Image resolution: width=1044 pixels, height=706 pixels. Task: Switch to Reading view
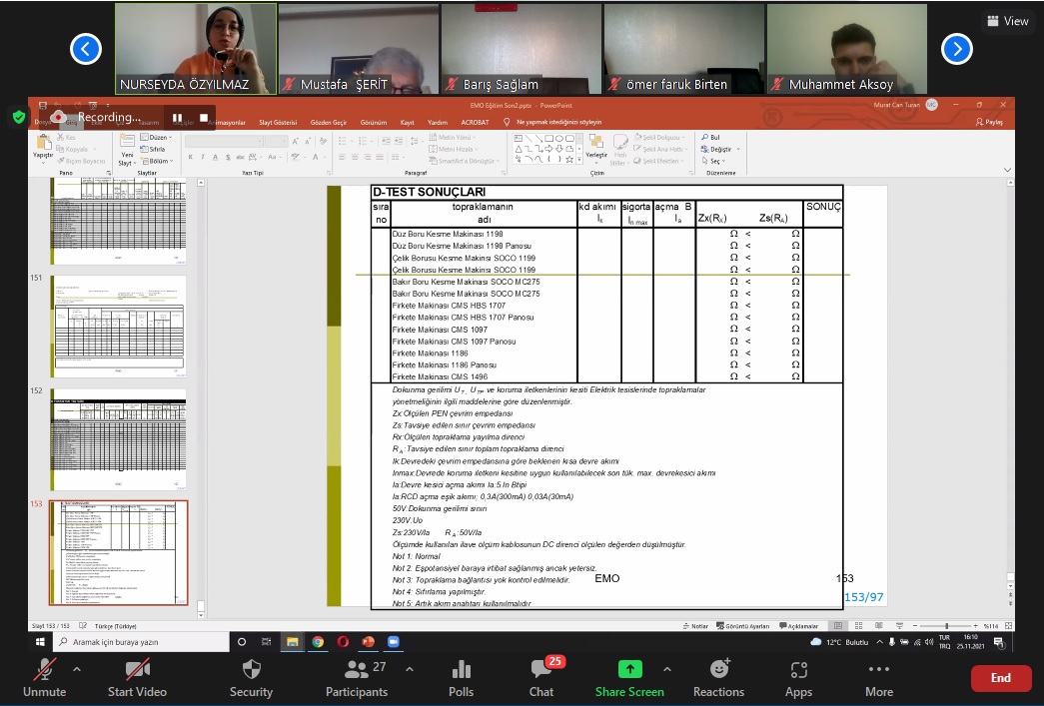(879, 626)
